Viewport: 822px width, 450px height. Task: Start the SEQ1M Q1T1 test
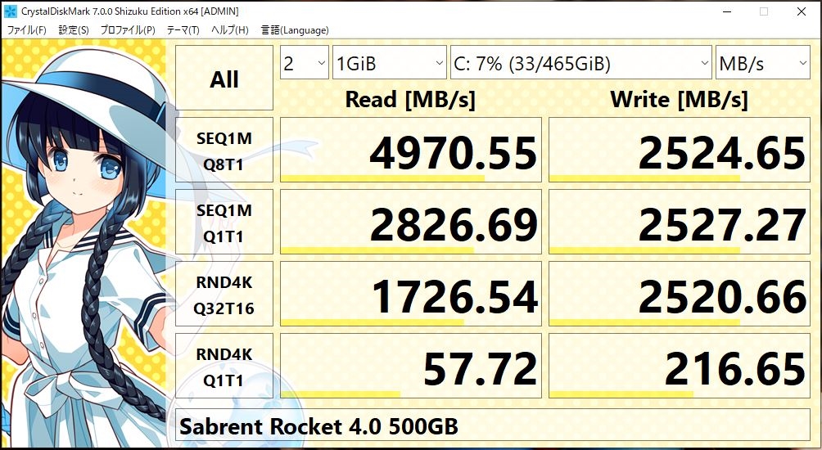click(x=224, y=222)
